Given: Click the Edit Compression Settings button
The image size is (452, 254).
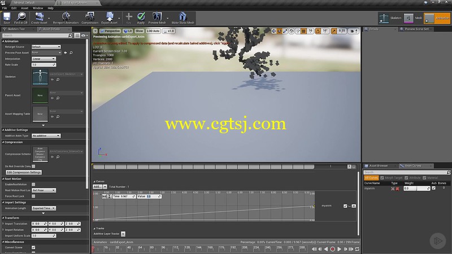Looking at the screenshot, I should [24, 172].
